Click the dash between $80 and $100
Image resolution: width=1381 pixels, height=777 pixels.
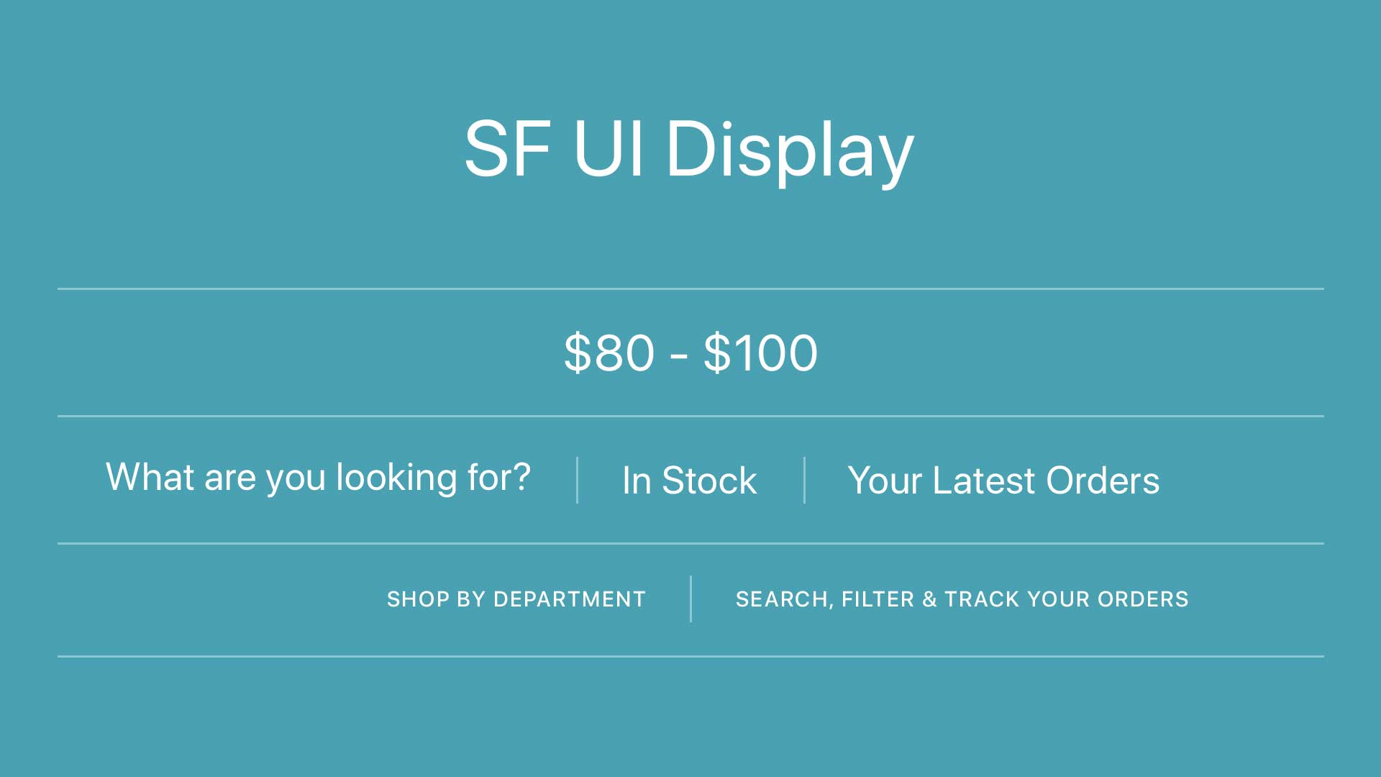pyautogui.click(x=679, y=355)
